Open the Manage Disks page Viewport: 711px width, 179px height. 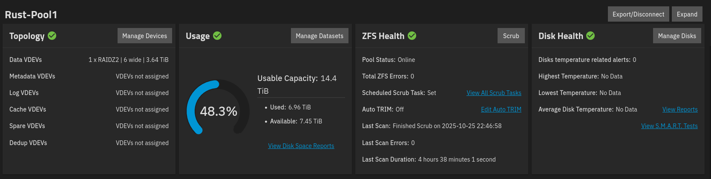(677, 36)
